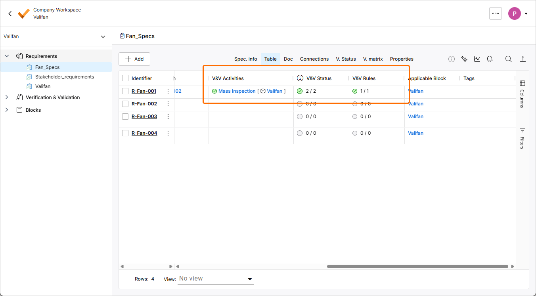Click the Add button

coord(134,59)
